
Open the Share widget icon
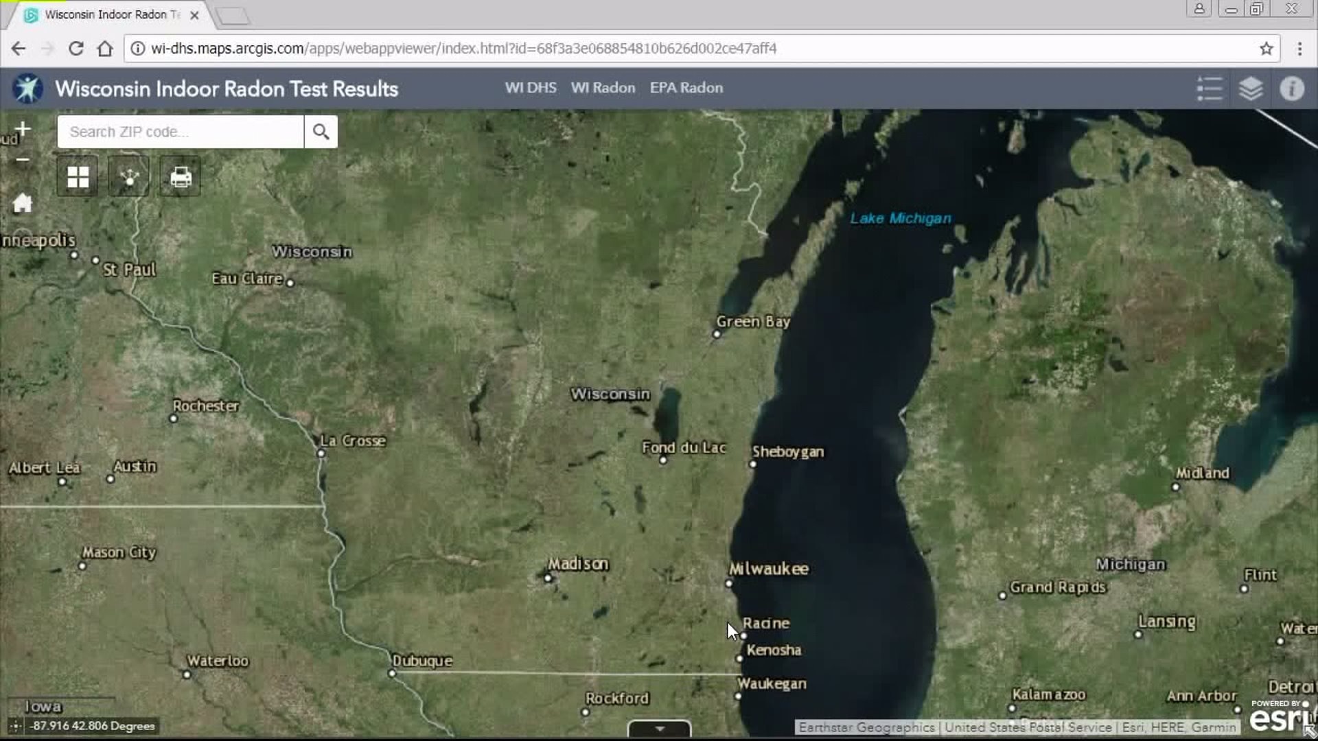coord(129,177)
